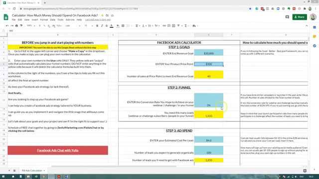Open the zoom level dropdown
The width and height of the screenshot is (319, 179).
point(31,26)
